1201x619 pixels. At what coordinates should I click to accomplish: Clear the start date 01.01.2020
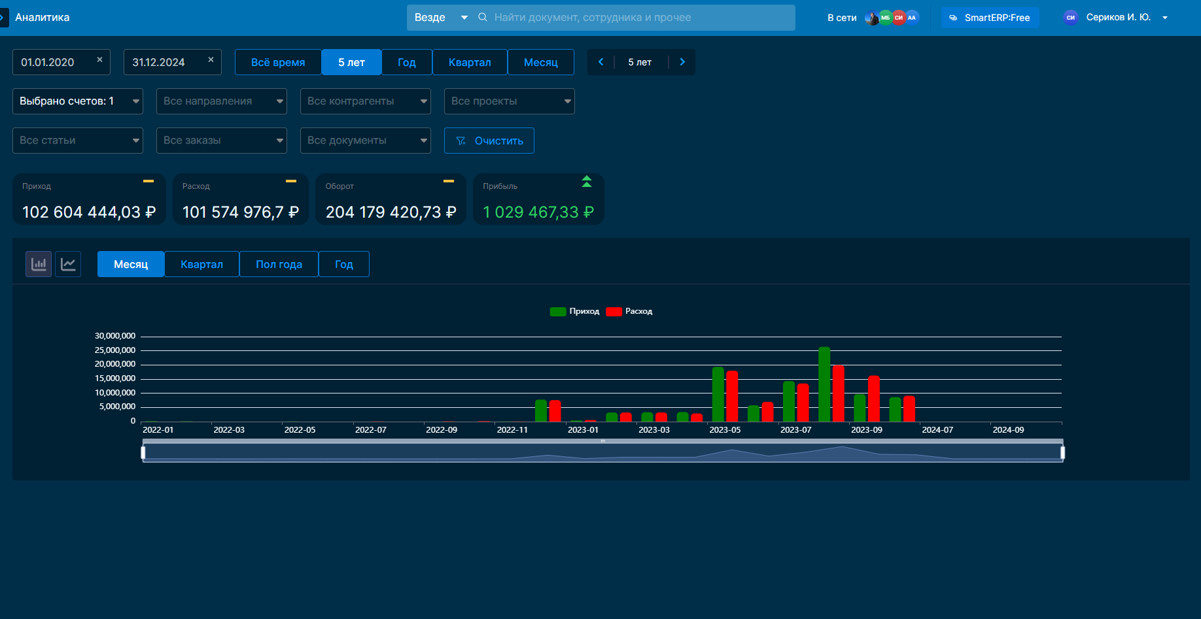point(99,59)
